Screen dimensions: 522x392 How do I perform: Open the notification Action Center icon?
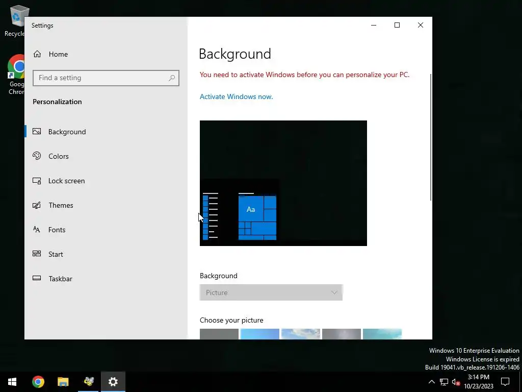[x=505, y=382]
